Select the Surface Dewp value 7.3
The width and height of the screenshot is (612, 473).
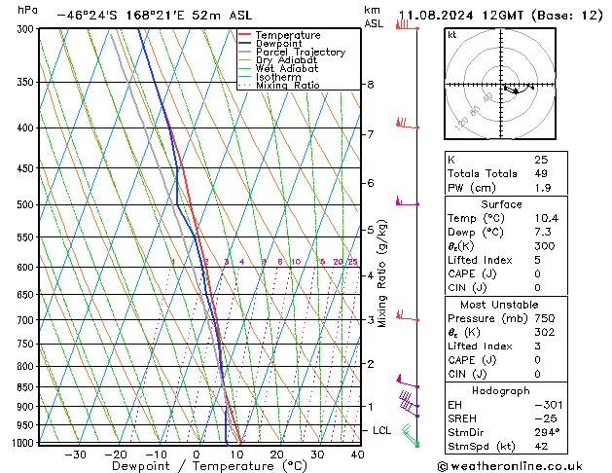tap(543, 233)
